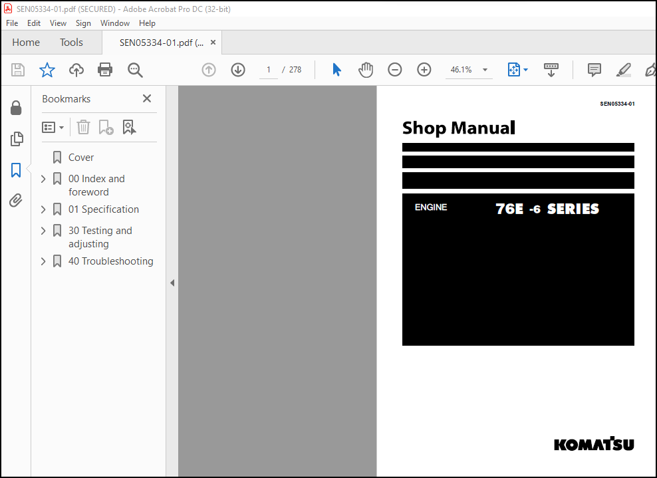Zoom in with plus icon

point(424,70)
